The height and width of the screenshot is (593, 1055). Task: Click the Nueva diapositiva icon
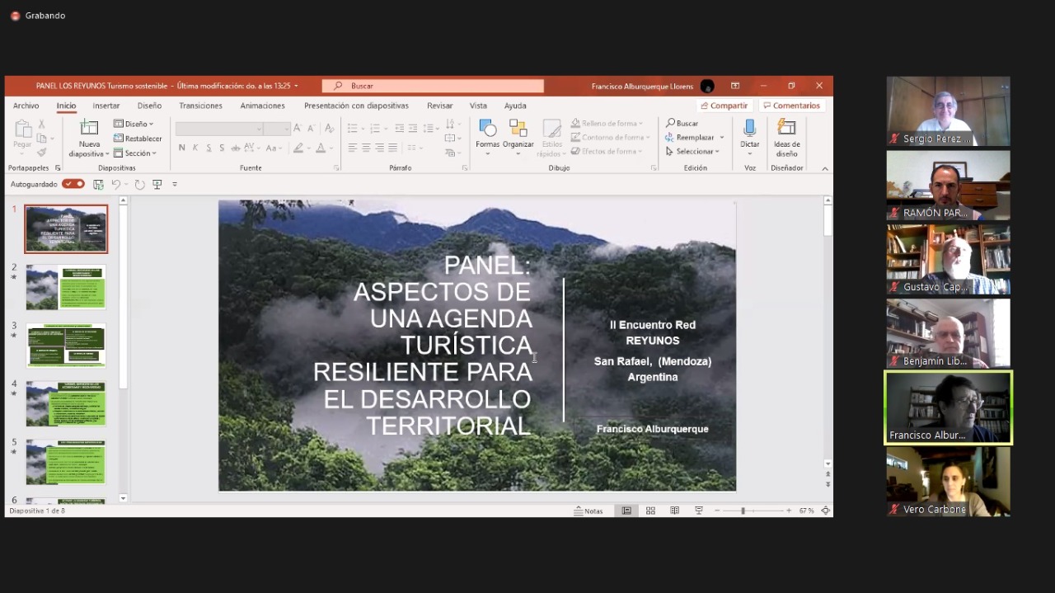(89, 128)
